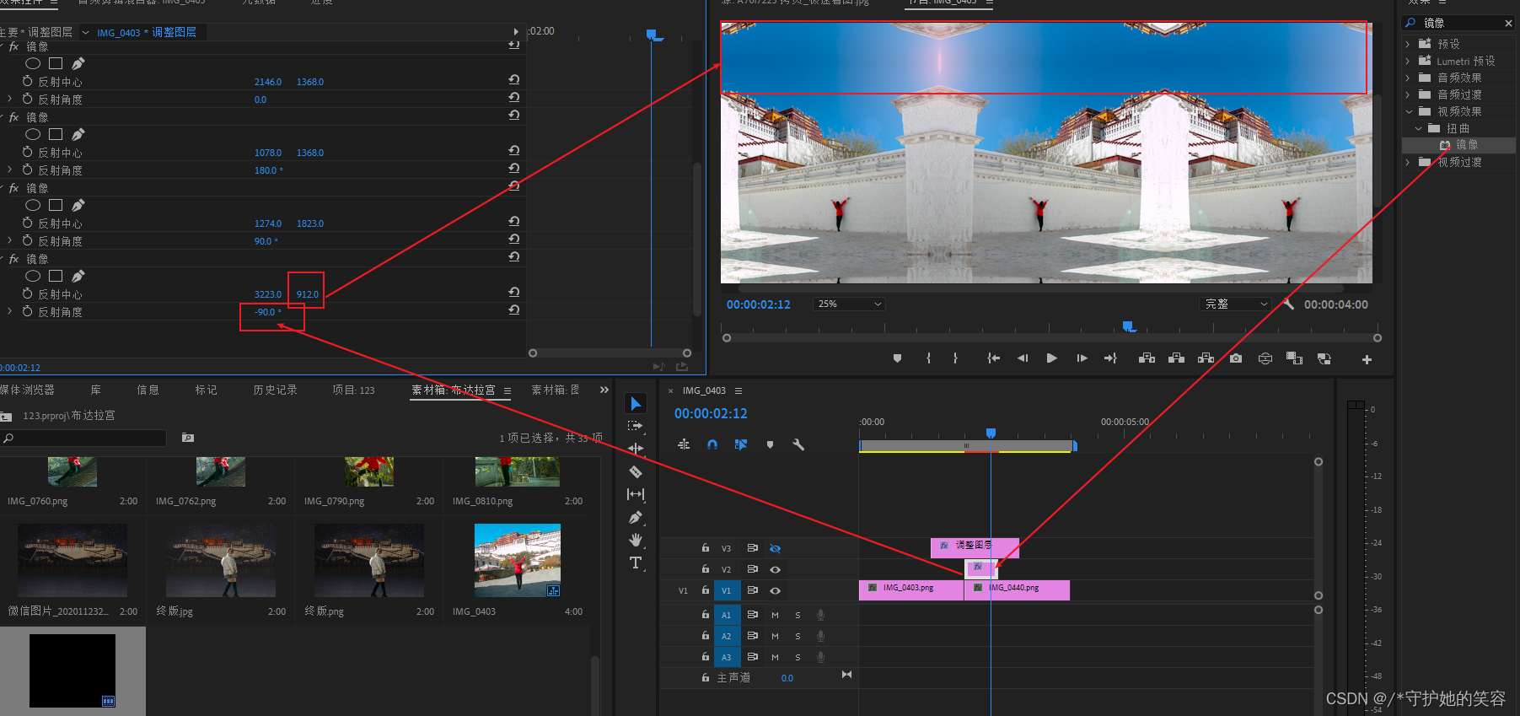
Task: Mute audio track A1
Action: coord(775,615)
